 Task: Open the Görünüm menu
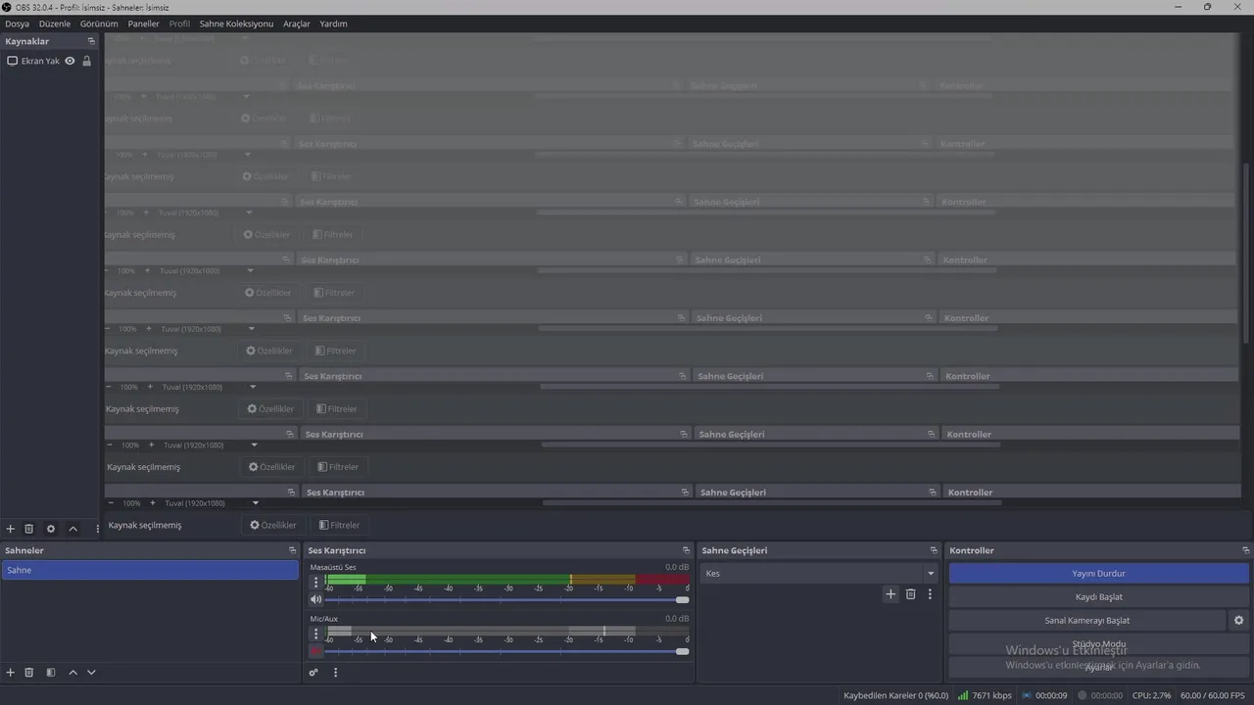coord(99,23)
